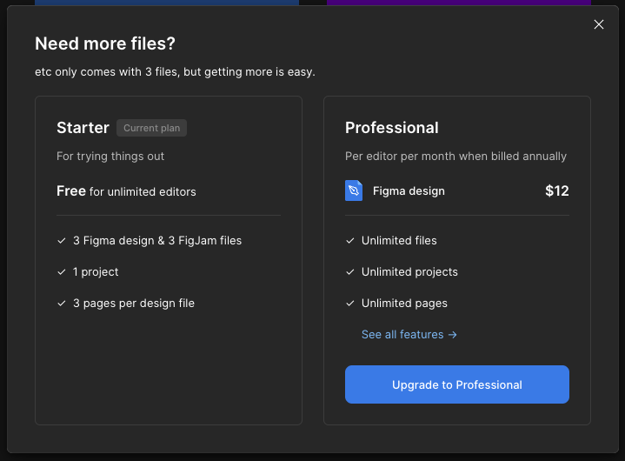Click the Figma design file icon

coord(354,190)
